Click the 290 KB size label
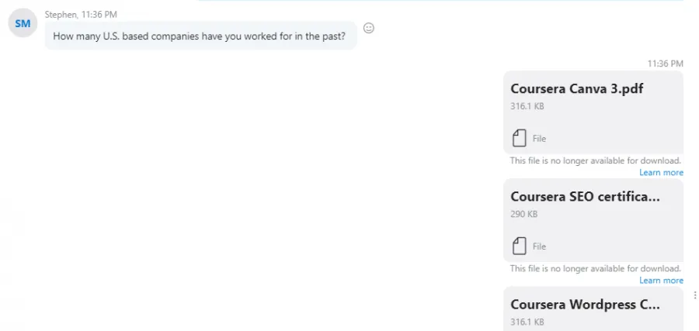The width and height of the screenshot is (699, 331). (x=523, y=214)
